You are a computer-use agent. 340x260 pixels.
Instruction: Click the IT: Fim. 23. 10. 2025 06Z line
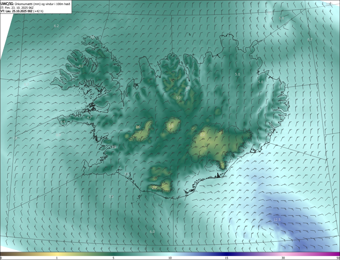(x=17, y=7)
